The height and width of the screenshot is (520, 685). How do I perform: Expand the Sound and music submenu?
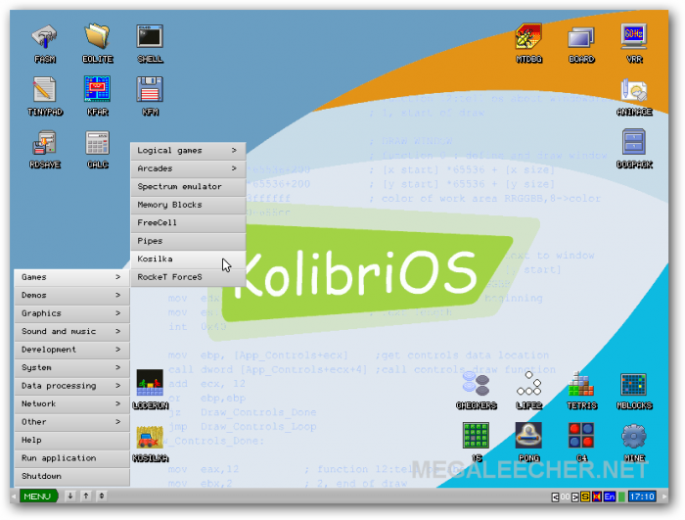tap(72, 332)
